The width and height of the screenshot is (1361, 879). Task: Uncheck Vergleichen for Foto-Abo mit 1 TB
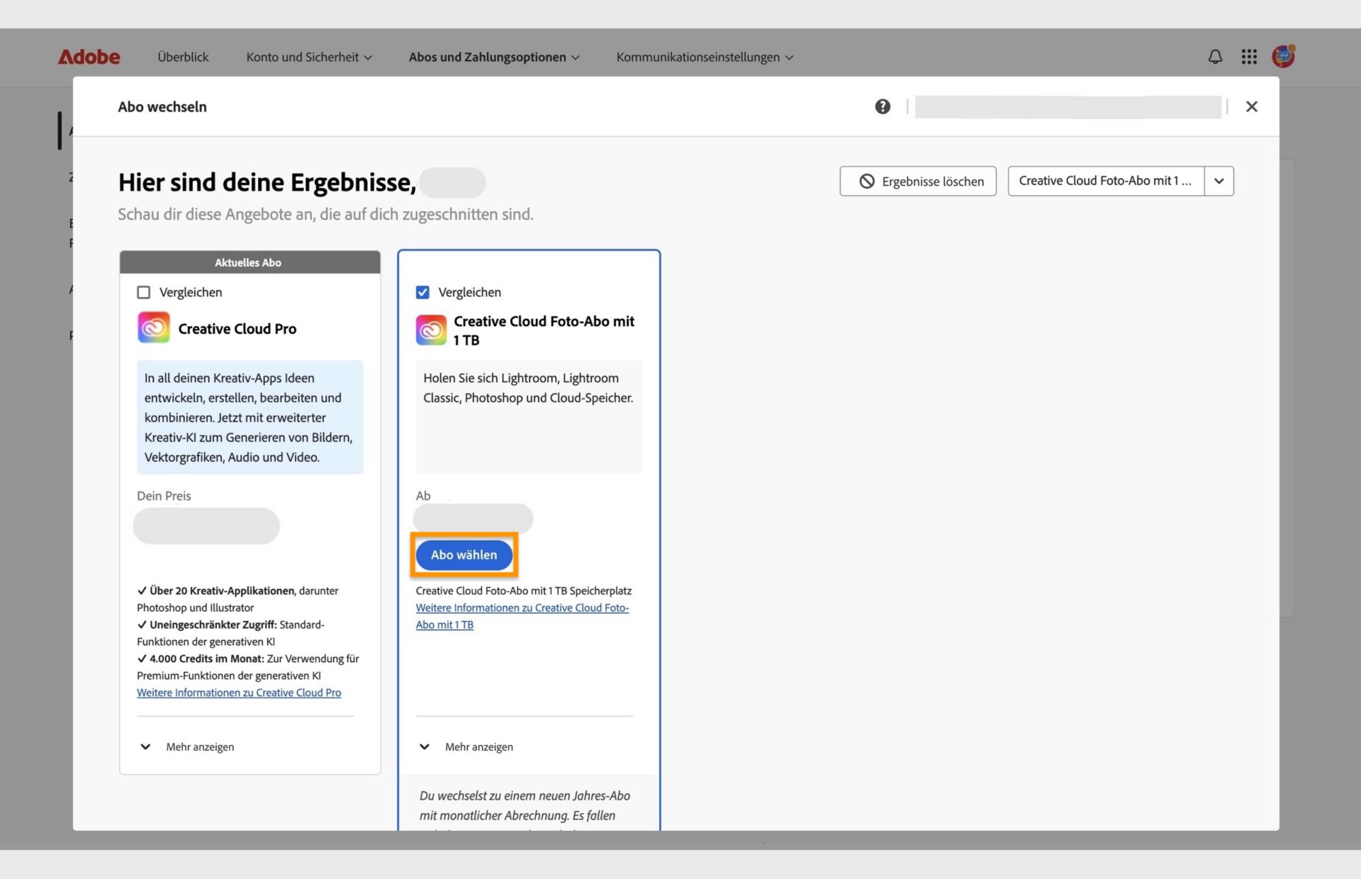[422, 292]
